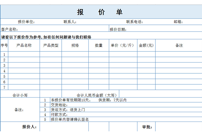
Task: Select the 数量 header cell
Action: (99, 46)
